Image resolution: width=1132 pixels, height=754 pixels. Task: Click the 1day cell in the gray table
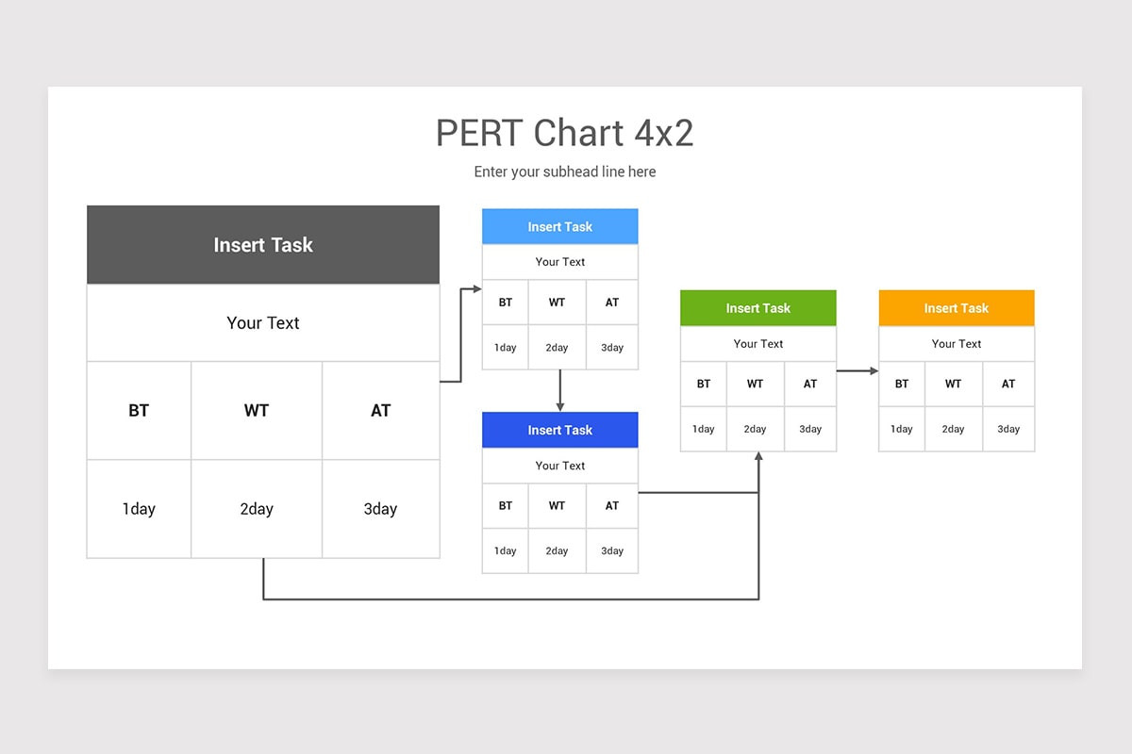click(x=138, y=508)
